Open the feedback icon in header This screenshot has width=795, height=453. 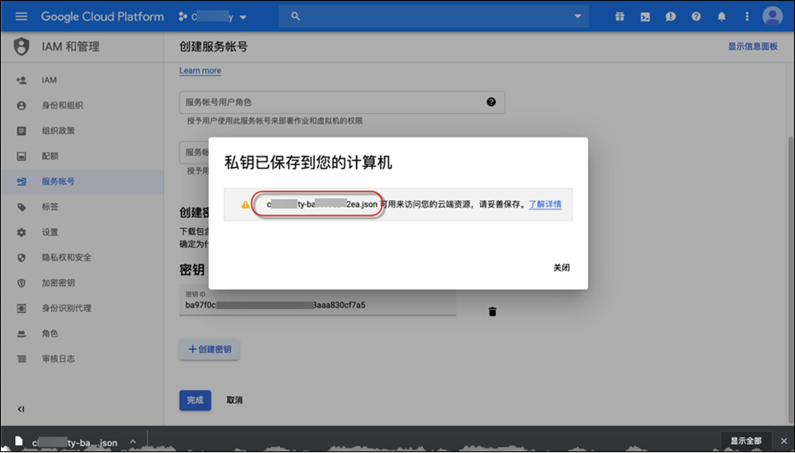[x=671, y=17]
